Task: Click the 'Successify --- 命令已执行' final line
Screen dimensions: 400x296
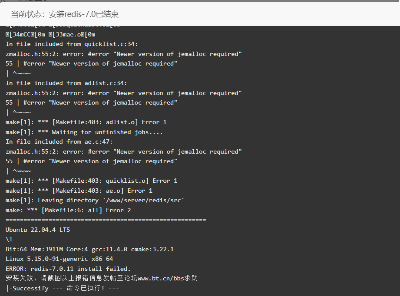Action: (62, 288)
